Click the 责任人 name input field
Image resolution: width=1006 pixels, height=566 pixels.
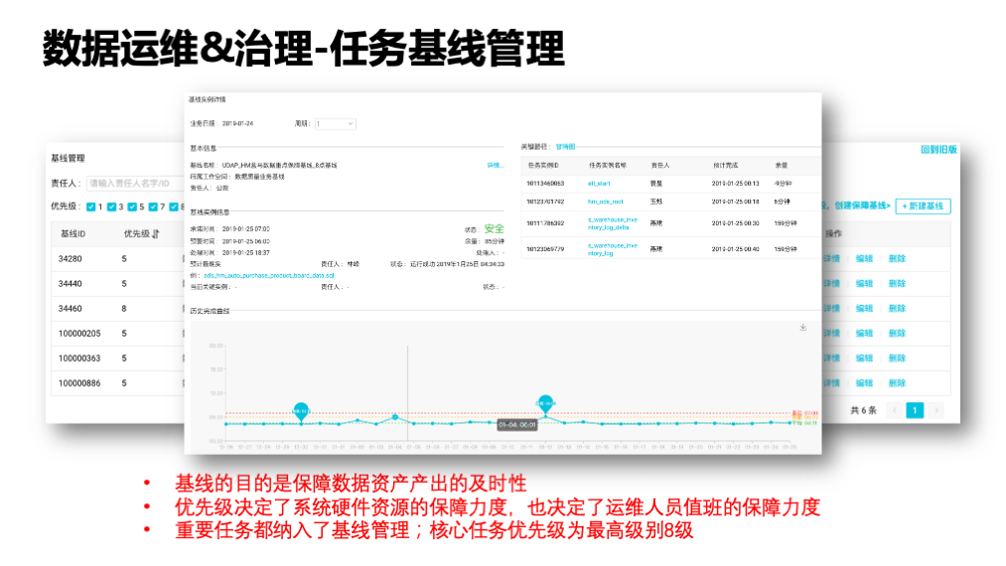[134, 184]
